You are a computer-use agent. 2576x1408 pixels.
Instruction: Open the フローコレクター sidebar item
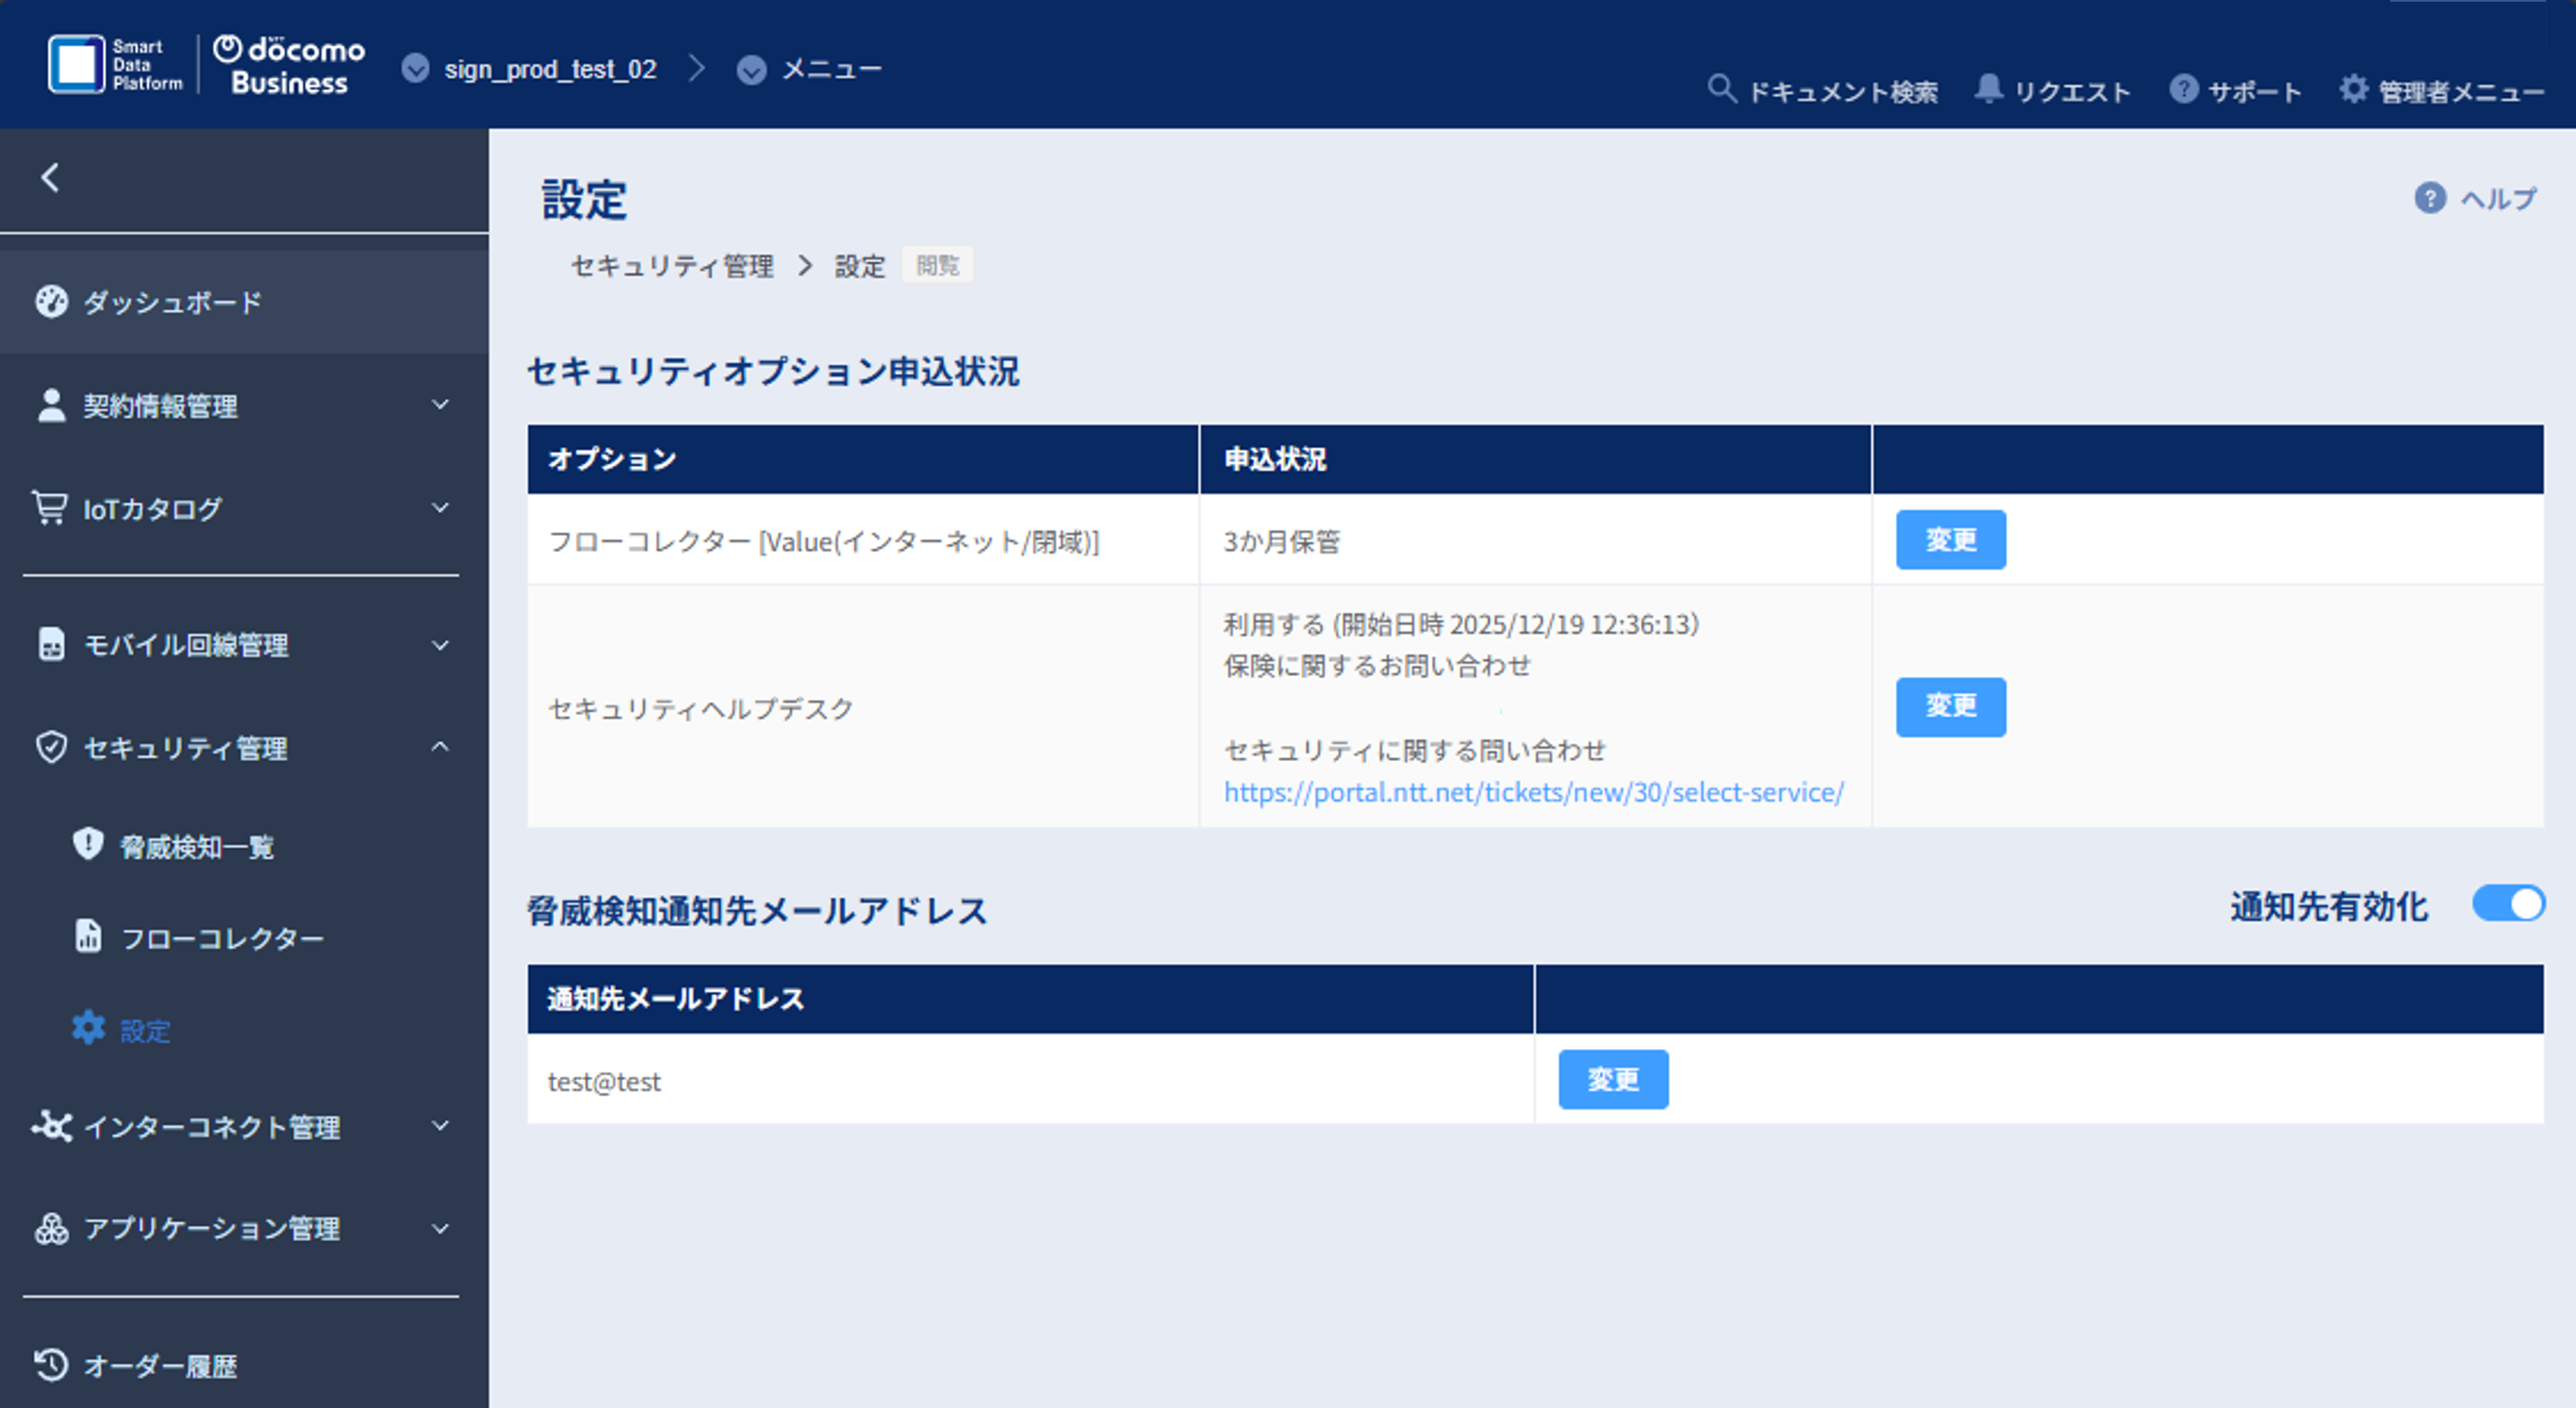[x=222, y=938]
